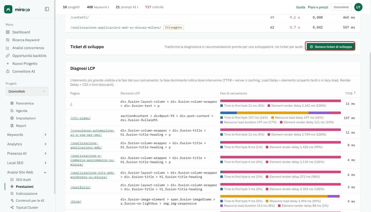Expand the Analytics section

click(x=27, y=144)
